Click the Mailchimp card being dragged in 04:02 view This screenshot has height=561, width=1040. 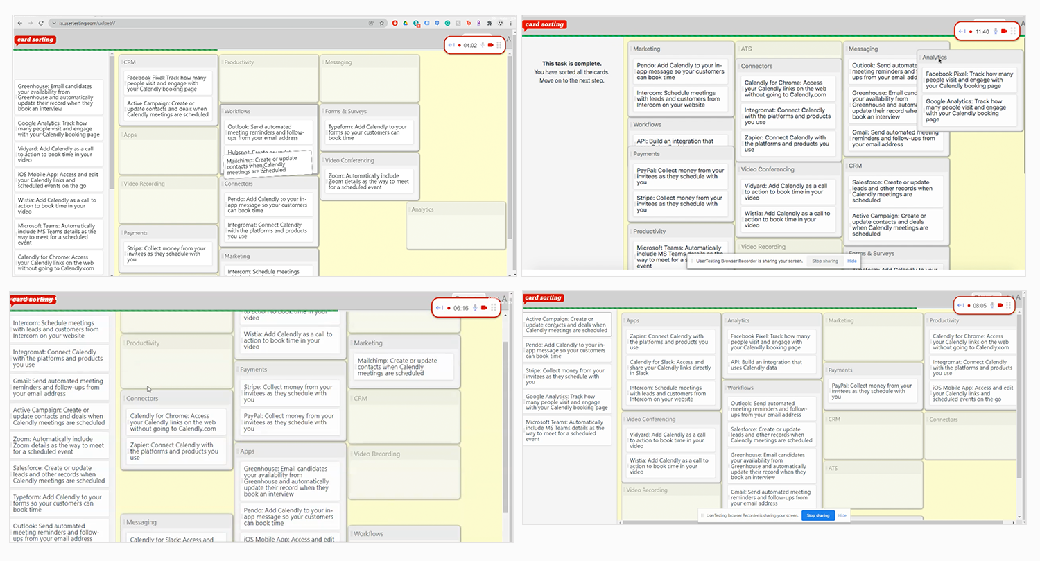pyautogui.click(x=268, y=164)
